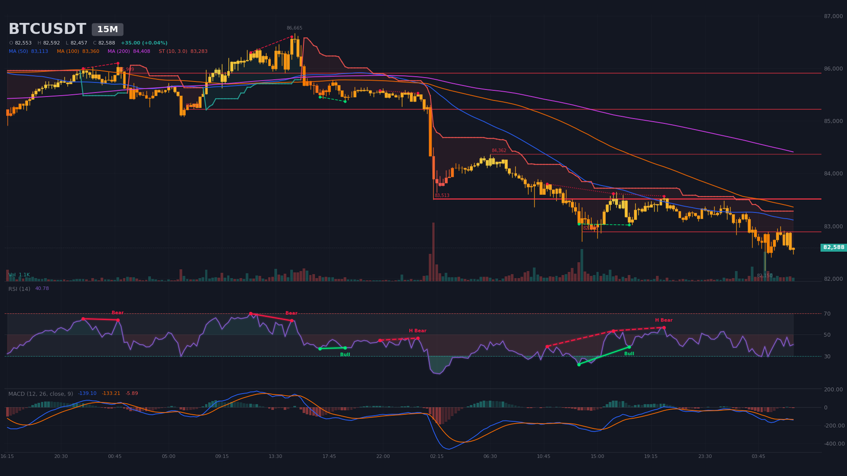Click the 84,362 price level label

coord(499,151)
